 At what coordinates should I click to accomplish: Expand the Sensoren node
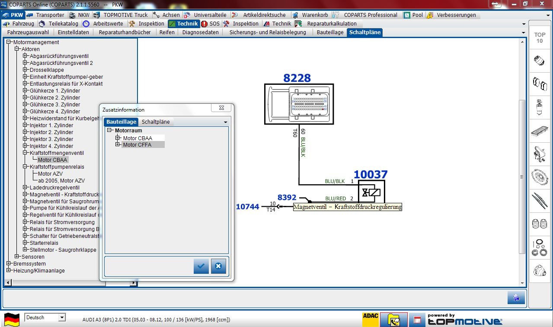click(17, 257)
